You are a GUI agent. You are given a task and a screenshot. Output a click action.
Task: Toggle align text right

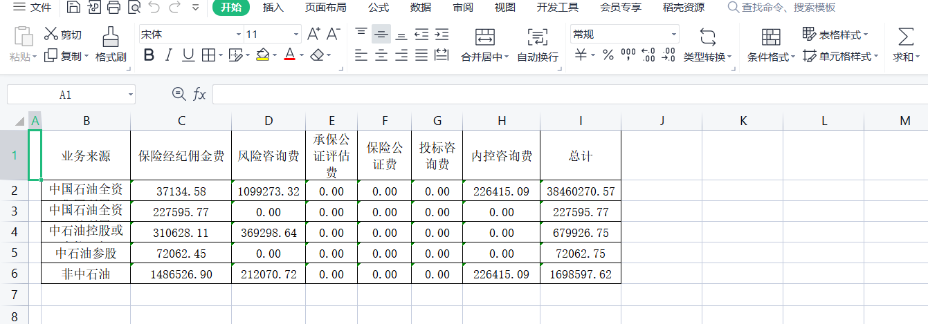[x=401, y=56]
